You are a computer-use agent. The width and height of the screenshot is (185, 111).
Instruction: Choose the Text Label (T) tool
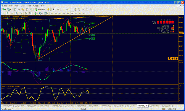click(x=87, y=9)
